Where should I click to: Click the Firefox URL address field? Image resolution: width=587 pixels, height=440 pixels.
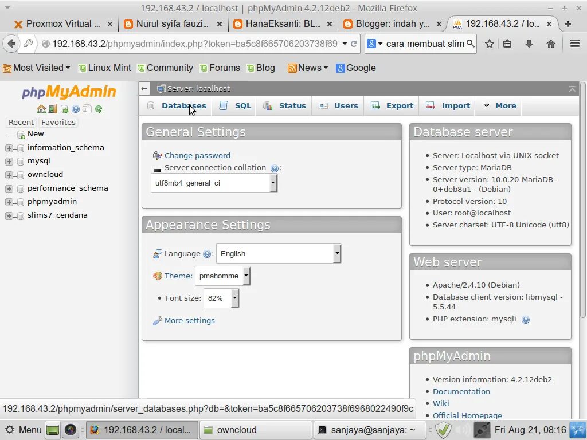coord(195,44)
